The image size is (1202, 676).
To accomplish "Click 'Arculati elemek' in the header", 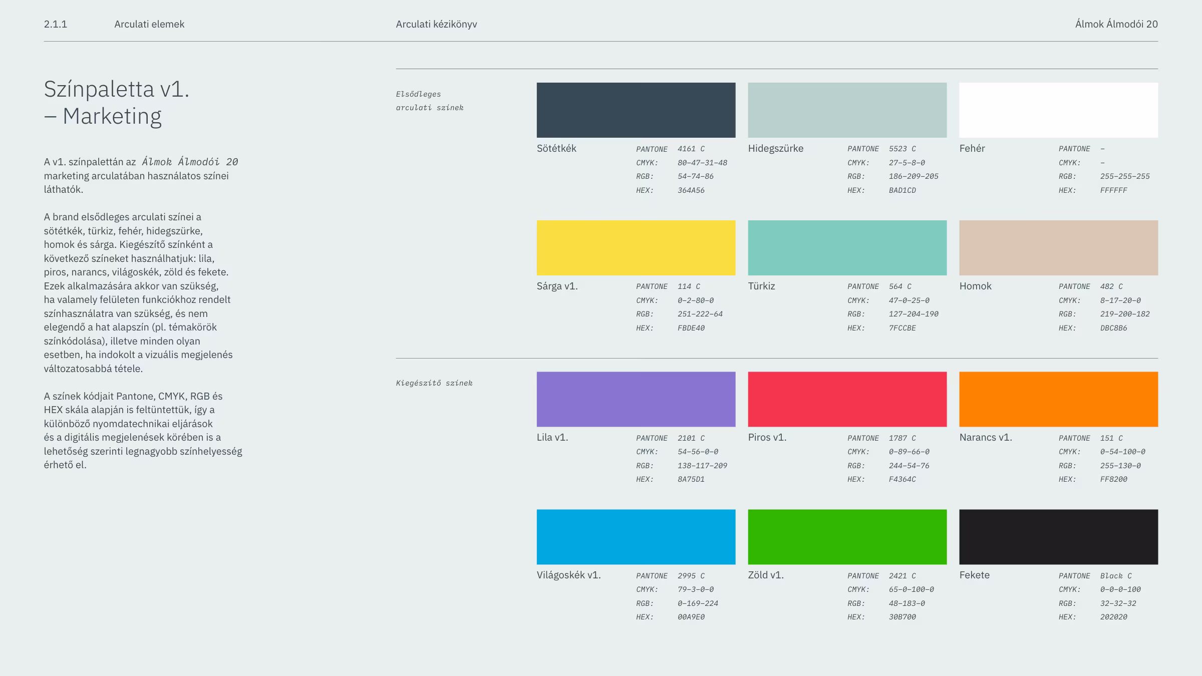I will coord(149,24).
